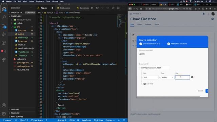Open Tweets.css in the file explorer
Image resolution: width=217 pixels, height=122 pixels.
[x=23, y=52]
